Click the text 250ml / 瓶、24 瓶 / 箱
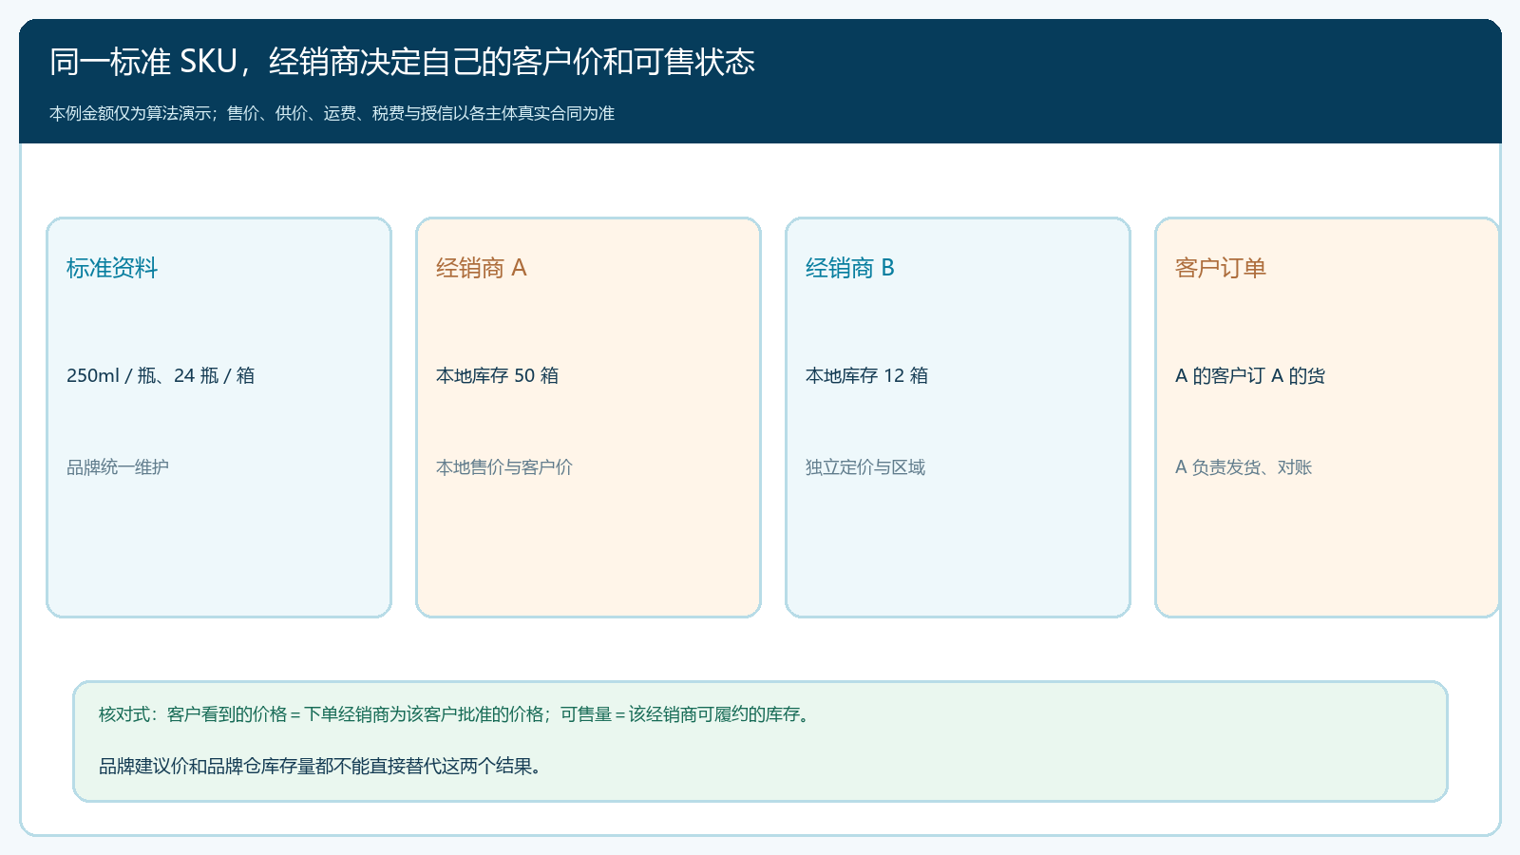The width and height of the screenshot is (1520, 855). pos(161,375)
